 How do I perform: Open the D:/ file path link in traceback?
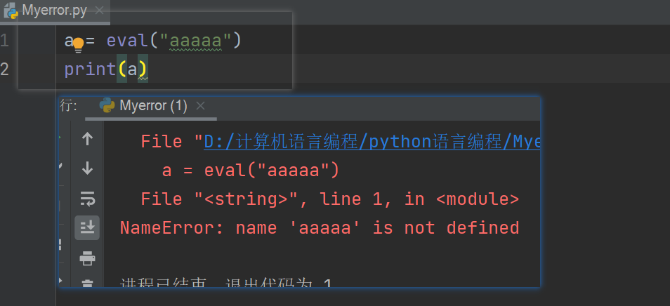point(372,141)
